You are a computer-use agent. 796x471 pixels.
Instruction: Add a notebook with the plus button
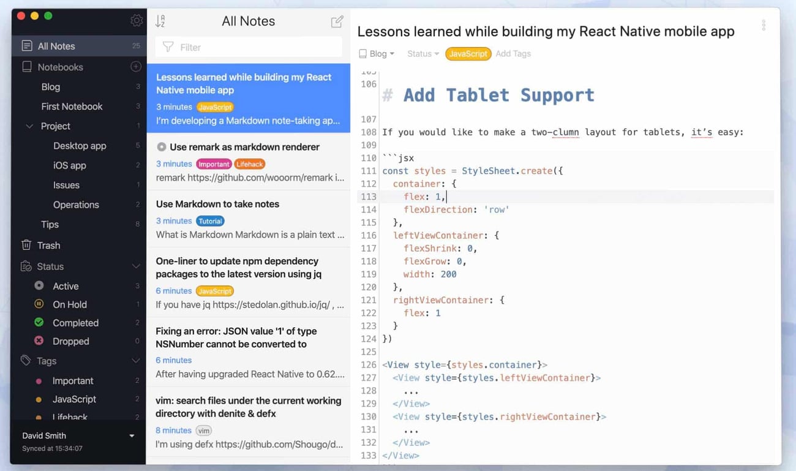136,66
